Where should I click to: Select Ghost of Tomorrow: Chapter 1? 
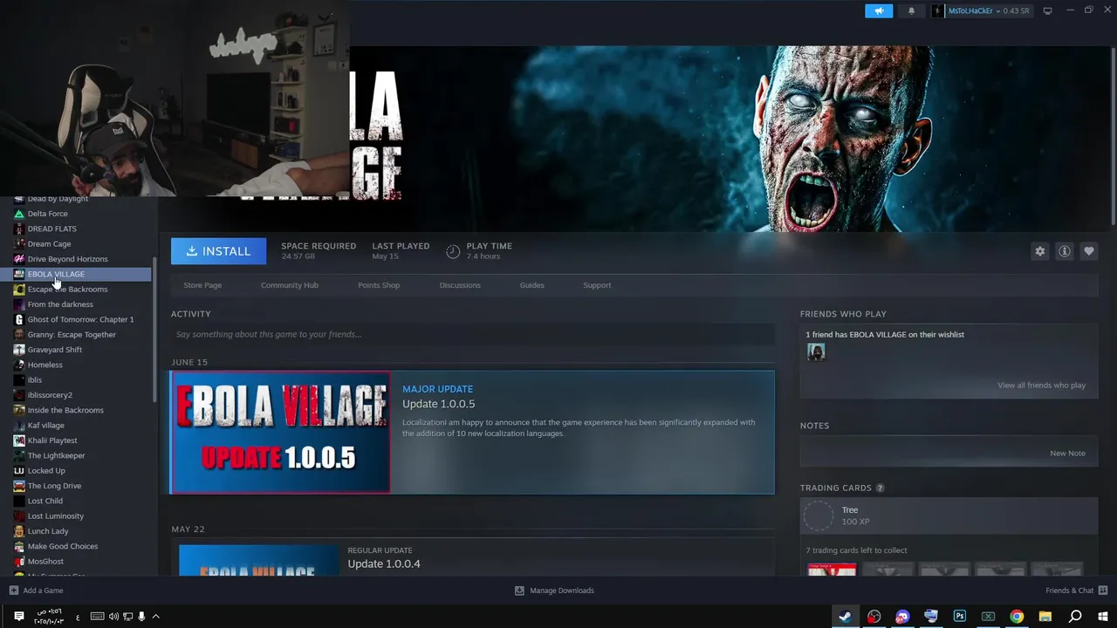[x=80, y=319]
